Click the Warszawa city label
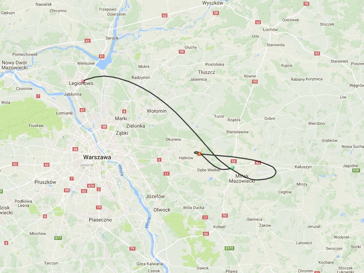The width and height of the screenshot is (364, 273). point(97,157)
